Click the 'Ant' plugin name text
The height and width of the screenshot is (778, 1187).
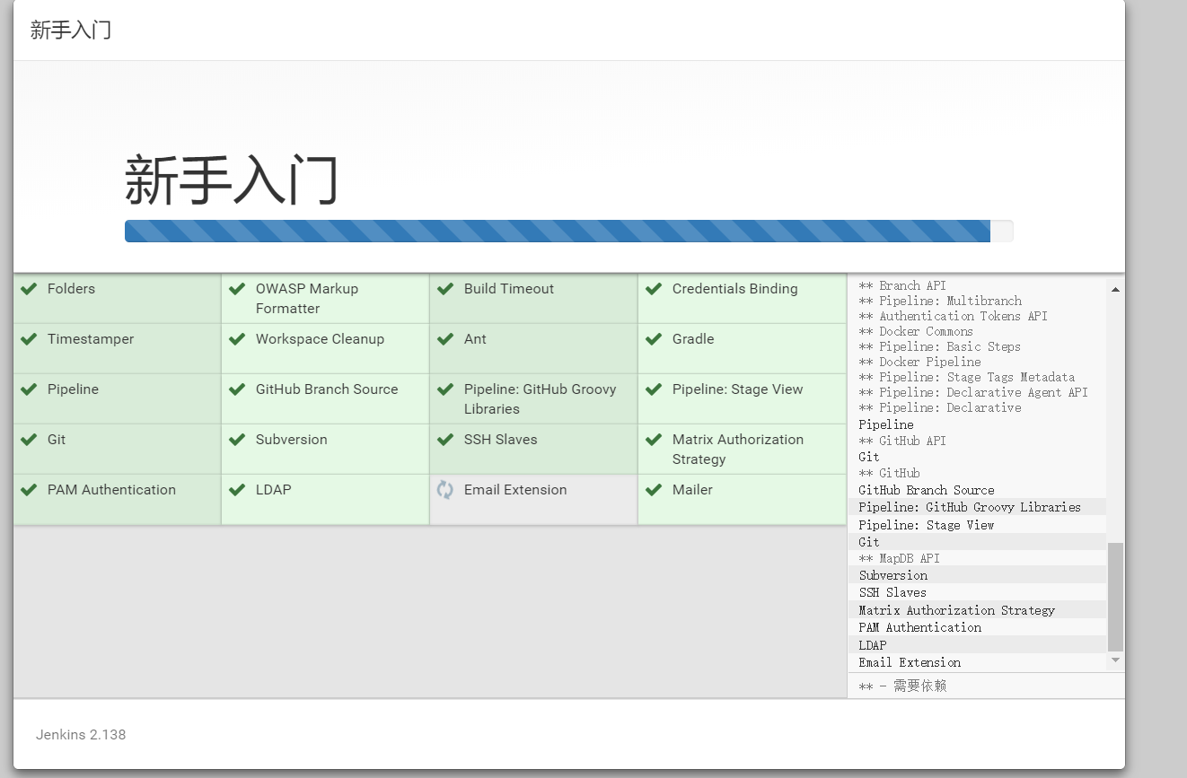[x=475, y=339]
